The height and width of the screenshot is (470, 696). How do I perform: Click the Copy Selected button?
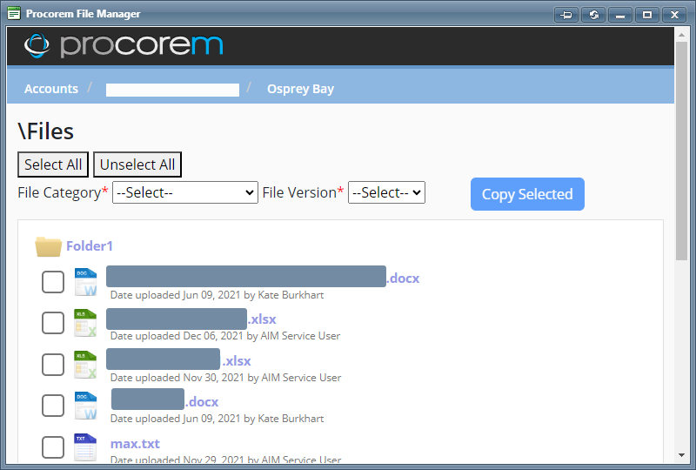pyautogui.click(x=527, y=194)
